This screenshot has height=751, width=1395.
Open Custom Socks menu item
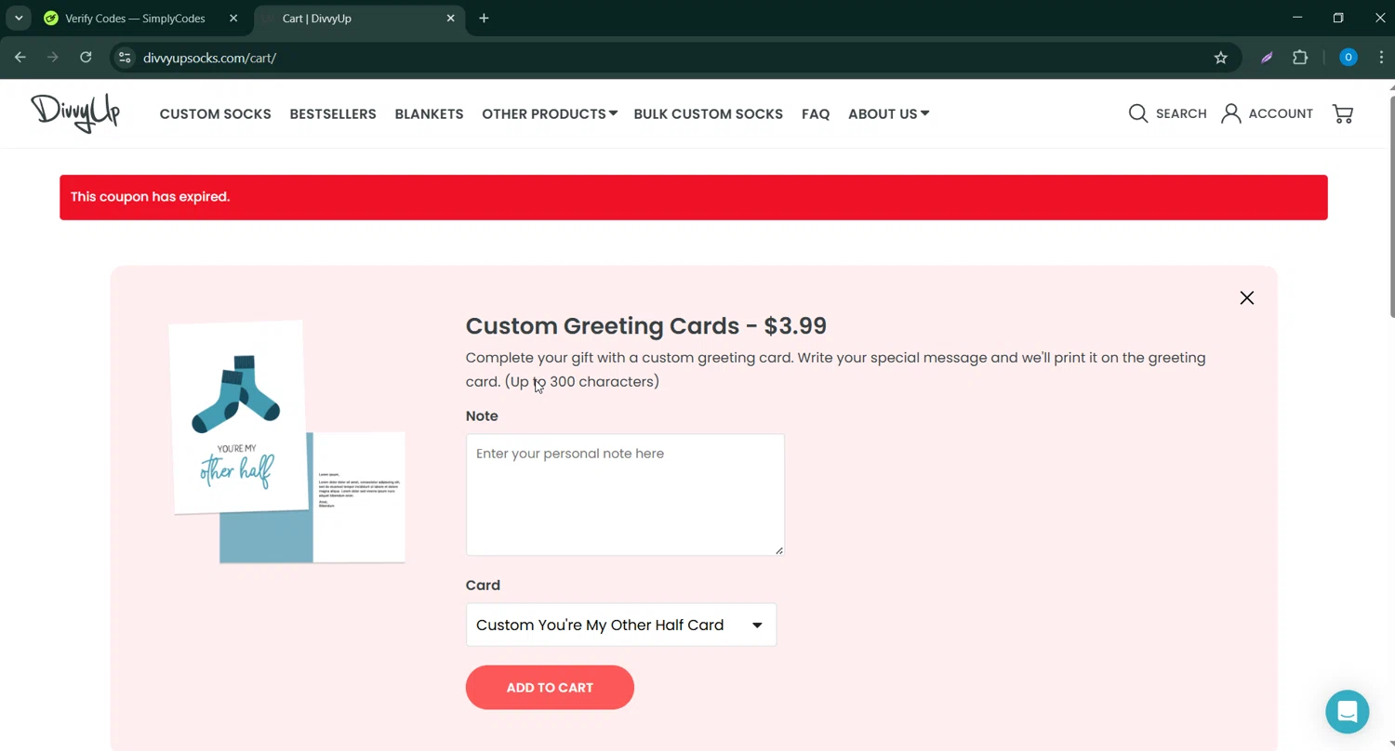pyautogui.click(x=216, y=113)
